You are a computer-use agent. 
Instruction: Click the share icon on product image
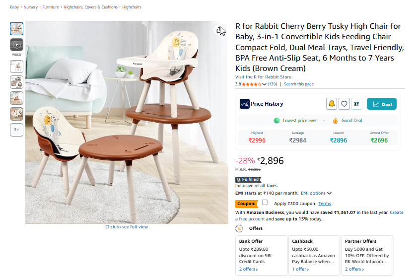click(x=220, y=31)
